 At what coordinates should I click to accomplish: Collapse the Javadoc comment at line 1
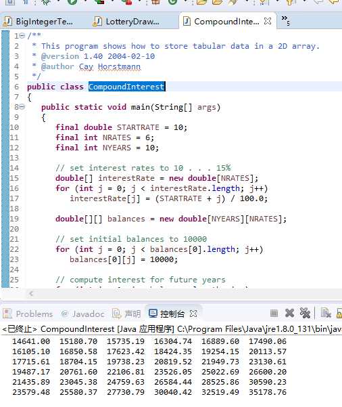pos(22,36)
